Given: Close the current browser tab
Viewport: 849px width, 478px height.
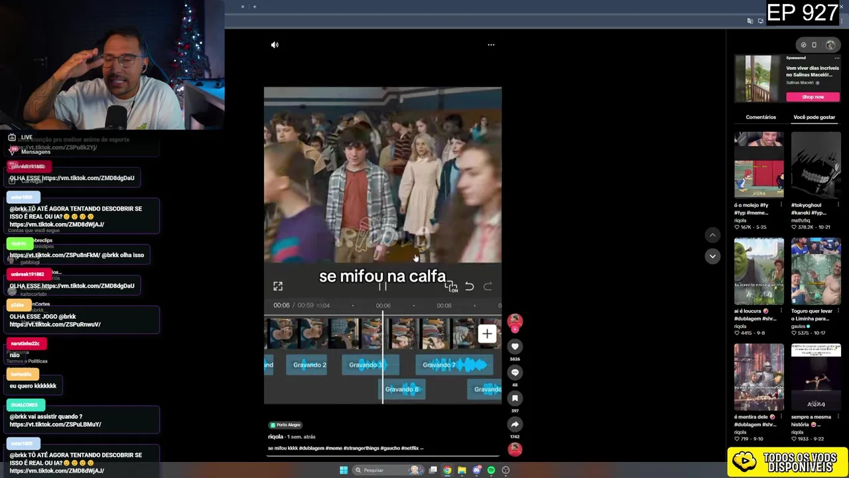Looking at the screenshot, I should 243,7.
